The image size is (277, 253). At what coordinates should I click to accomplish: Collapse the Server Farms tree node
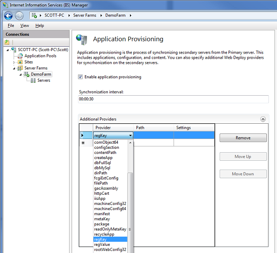point(14,68)
